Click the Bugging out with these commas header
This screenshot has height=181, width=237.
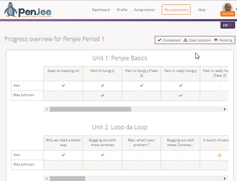(102, 143)
